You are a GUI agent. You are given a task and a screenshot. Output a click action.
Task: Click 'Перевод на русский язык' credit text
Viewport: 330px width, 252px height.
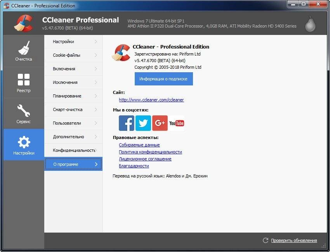[160, 176]
